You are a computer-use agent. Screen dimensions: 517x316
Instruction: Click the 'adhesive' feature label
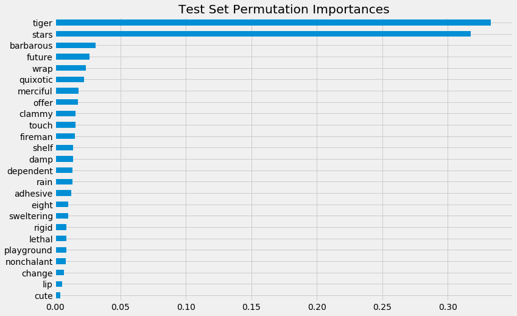33,194
